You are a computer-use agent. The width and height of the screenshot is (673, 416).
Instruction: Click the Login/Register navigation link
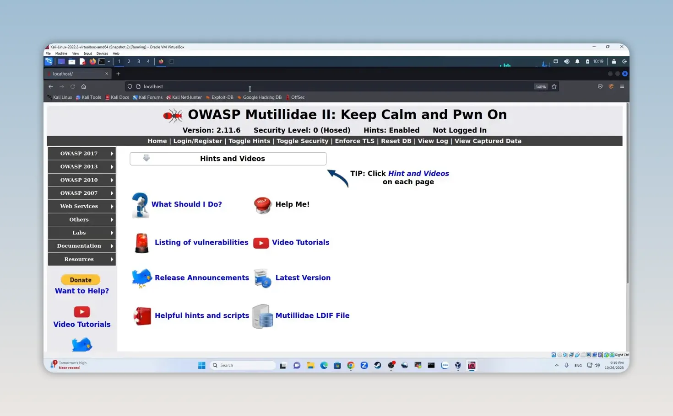198,141
